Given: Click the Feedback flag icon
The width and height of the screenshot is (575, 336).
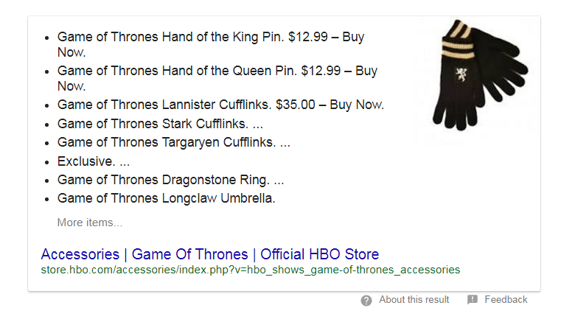Looking at the screenshot, I should pos(473,300).
